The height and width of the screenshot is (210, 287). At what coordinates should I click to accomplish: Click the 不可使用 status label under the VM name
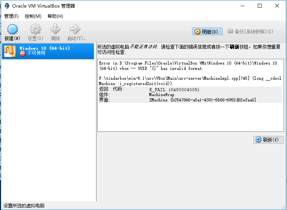click(36, 53)
